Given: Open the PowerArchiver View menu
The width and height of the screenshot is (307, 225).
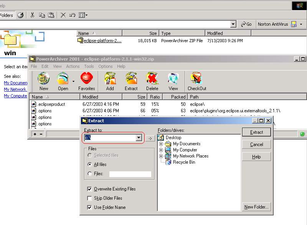Looking at the screenshot, I should pyautogui.click(x=57, y=66).
